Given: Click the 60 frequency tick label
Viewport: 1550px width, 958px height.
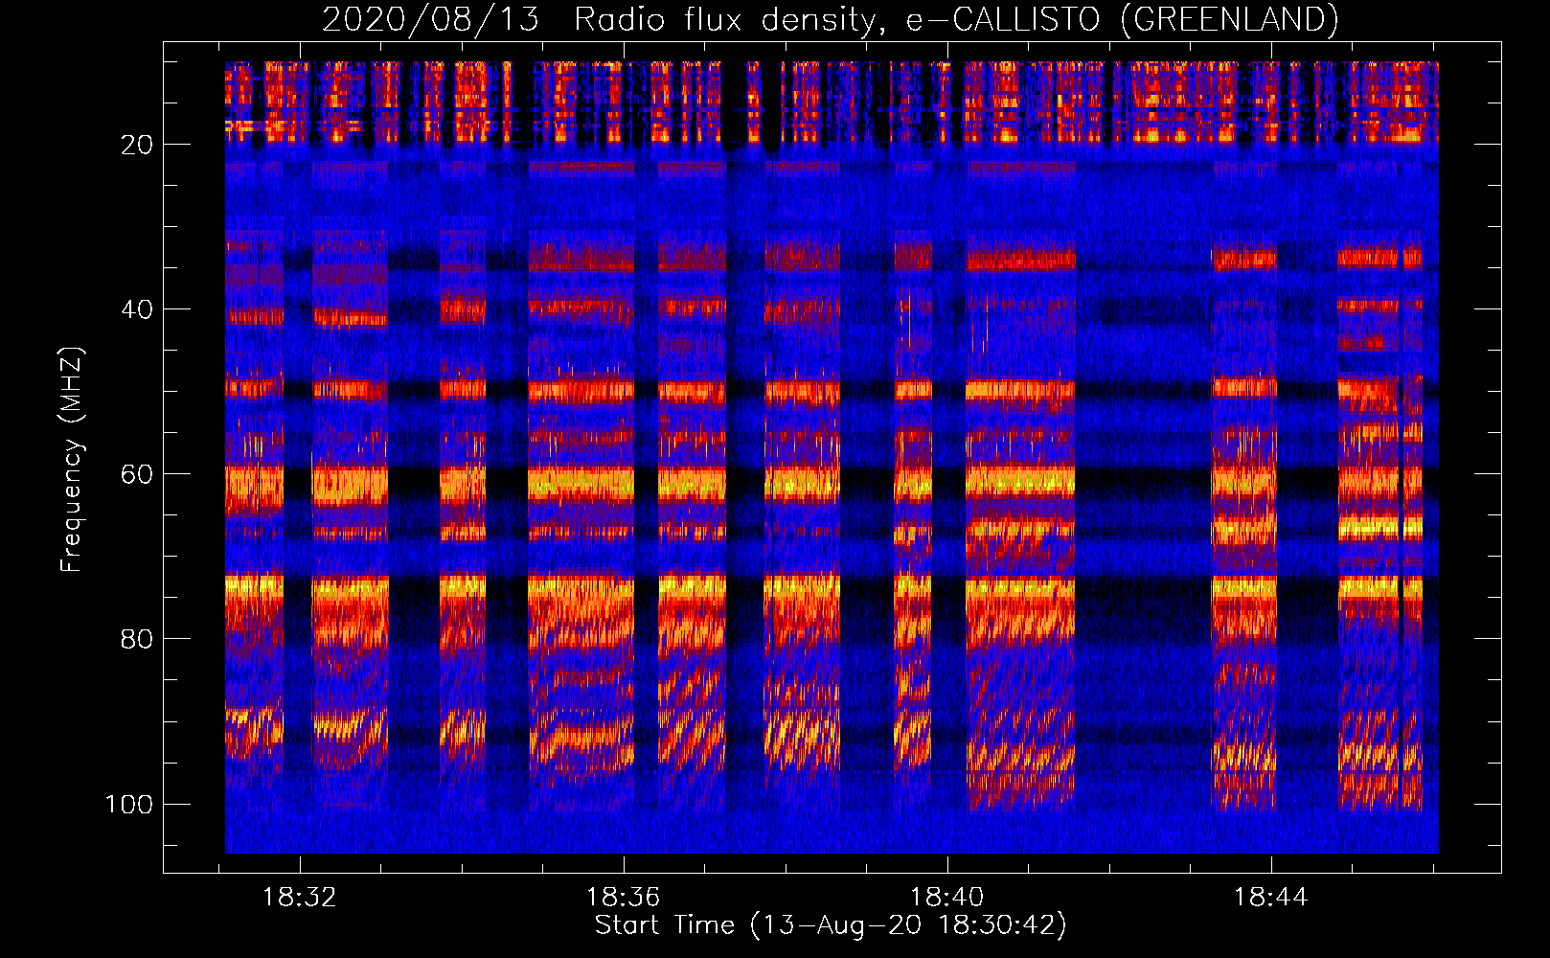Looking at the screenshot, I should [137, 474].
